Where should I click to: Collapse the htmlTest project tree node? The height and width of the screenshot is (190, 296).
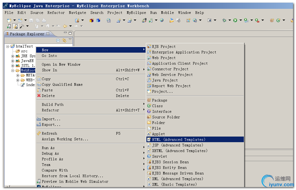pos(7,46)
